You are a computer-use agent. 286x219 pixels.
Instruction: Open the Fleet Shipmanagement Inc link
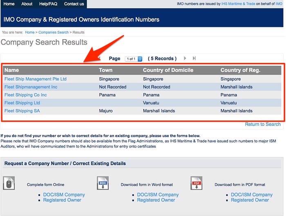click(x=31, y=87)
